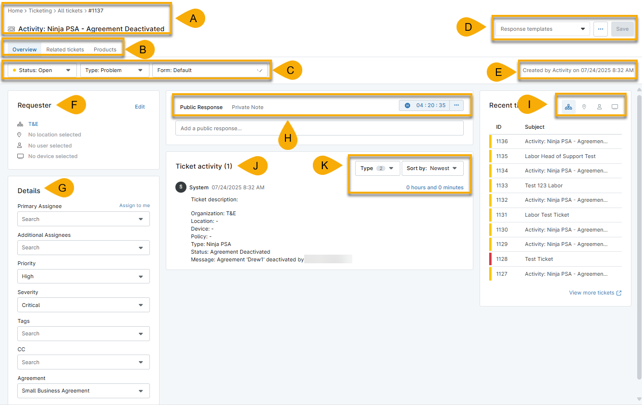The height and width of the screenshot is (405, 642).
Task: Open ticket 1128 Test Ticket
Action: (x=539, y=259)
